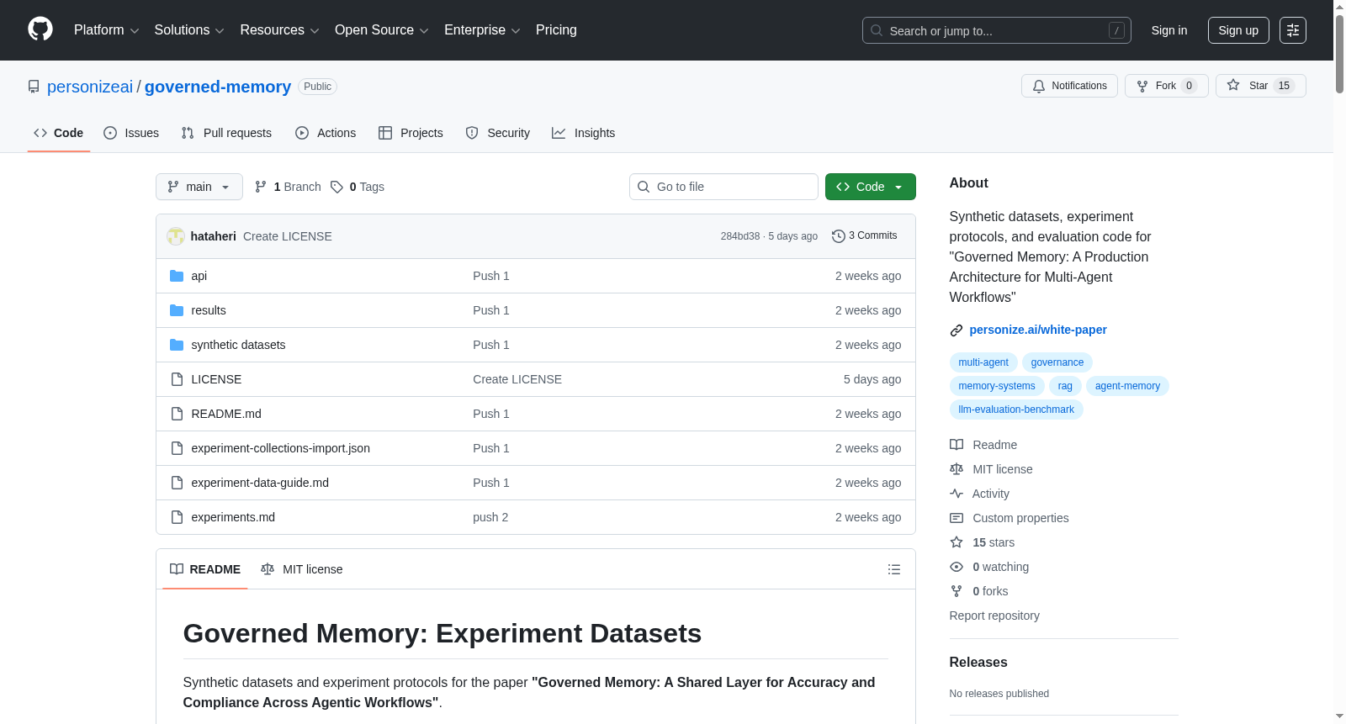Click the file icon beside experiment-collections-import.json
This screenshot has width=1346, height=724.
[x=177, y=448]
